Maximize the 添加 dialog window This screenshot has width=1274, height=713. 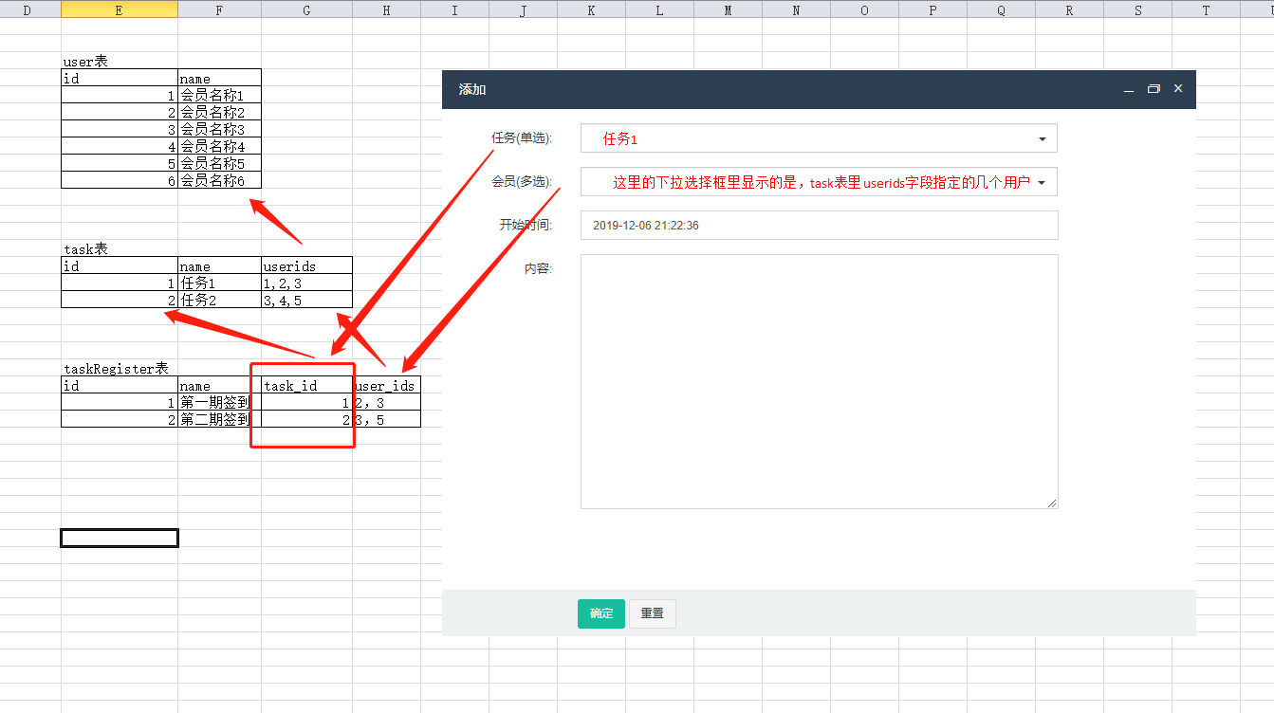point(1154,89)
